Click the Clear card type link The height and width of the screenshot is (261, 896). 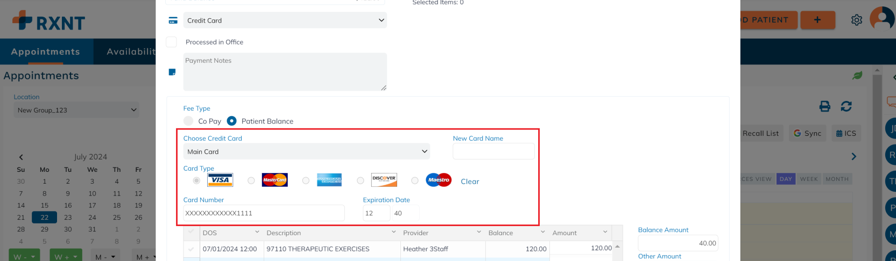point(470,182)
